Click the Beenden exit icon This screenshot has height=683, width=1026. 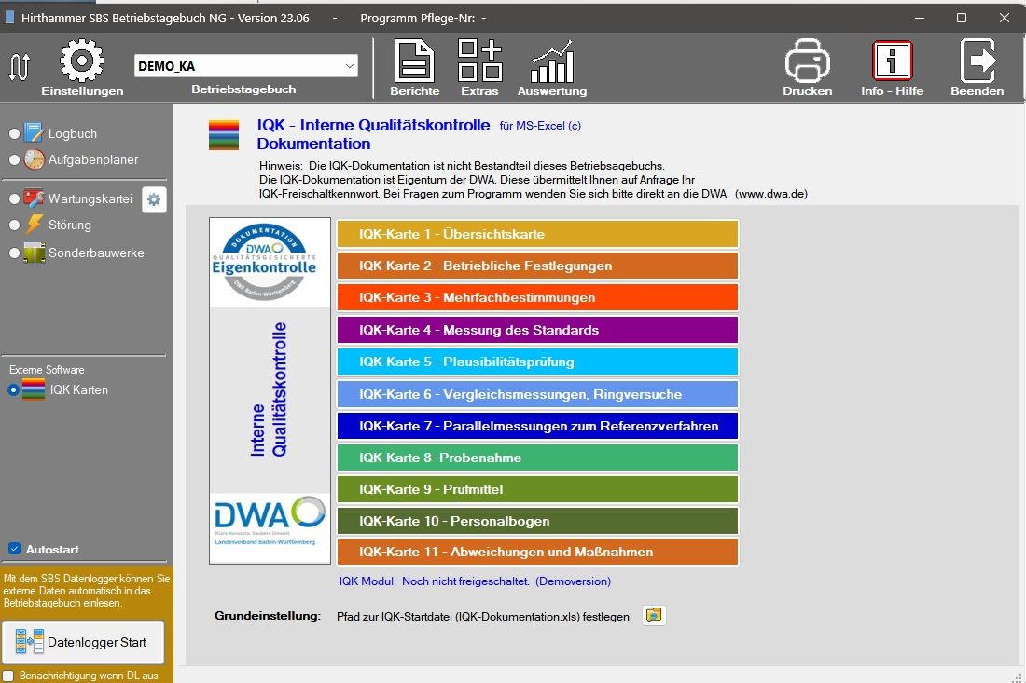[977, 61]
